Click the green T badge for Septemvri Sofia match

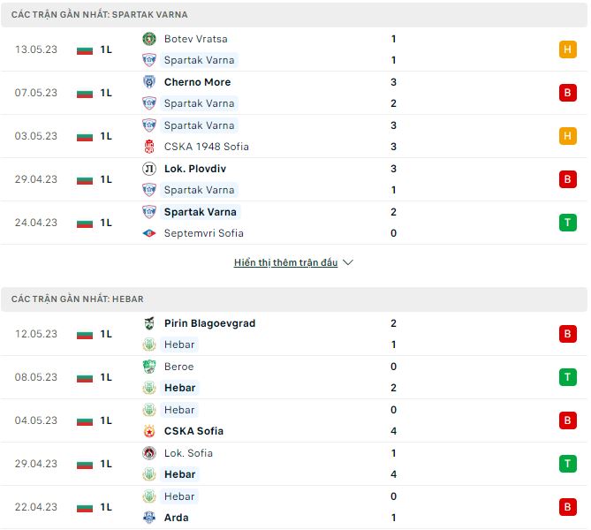click(567, 223)
